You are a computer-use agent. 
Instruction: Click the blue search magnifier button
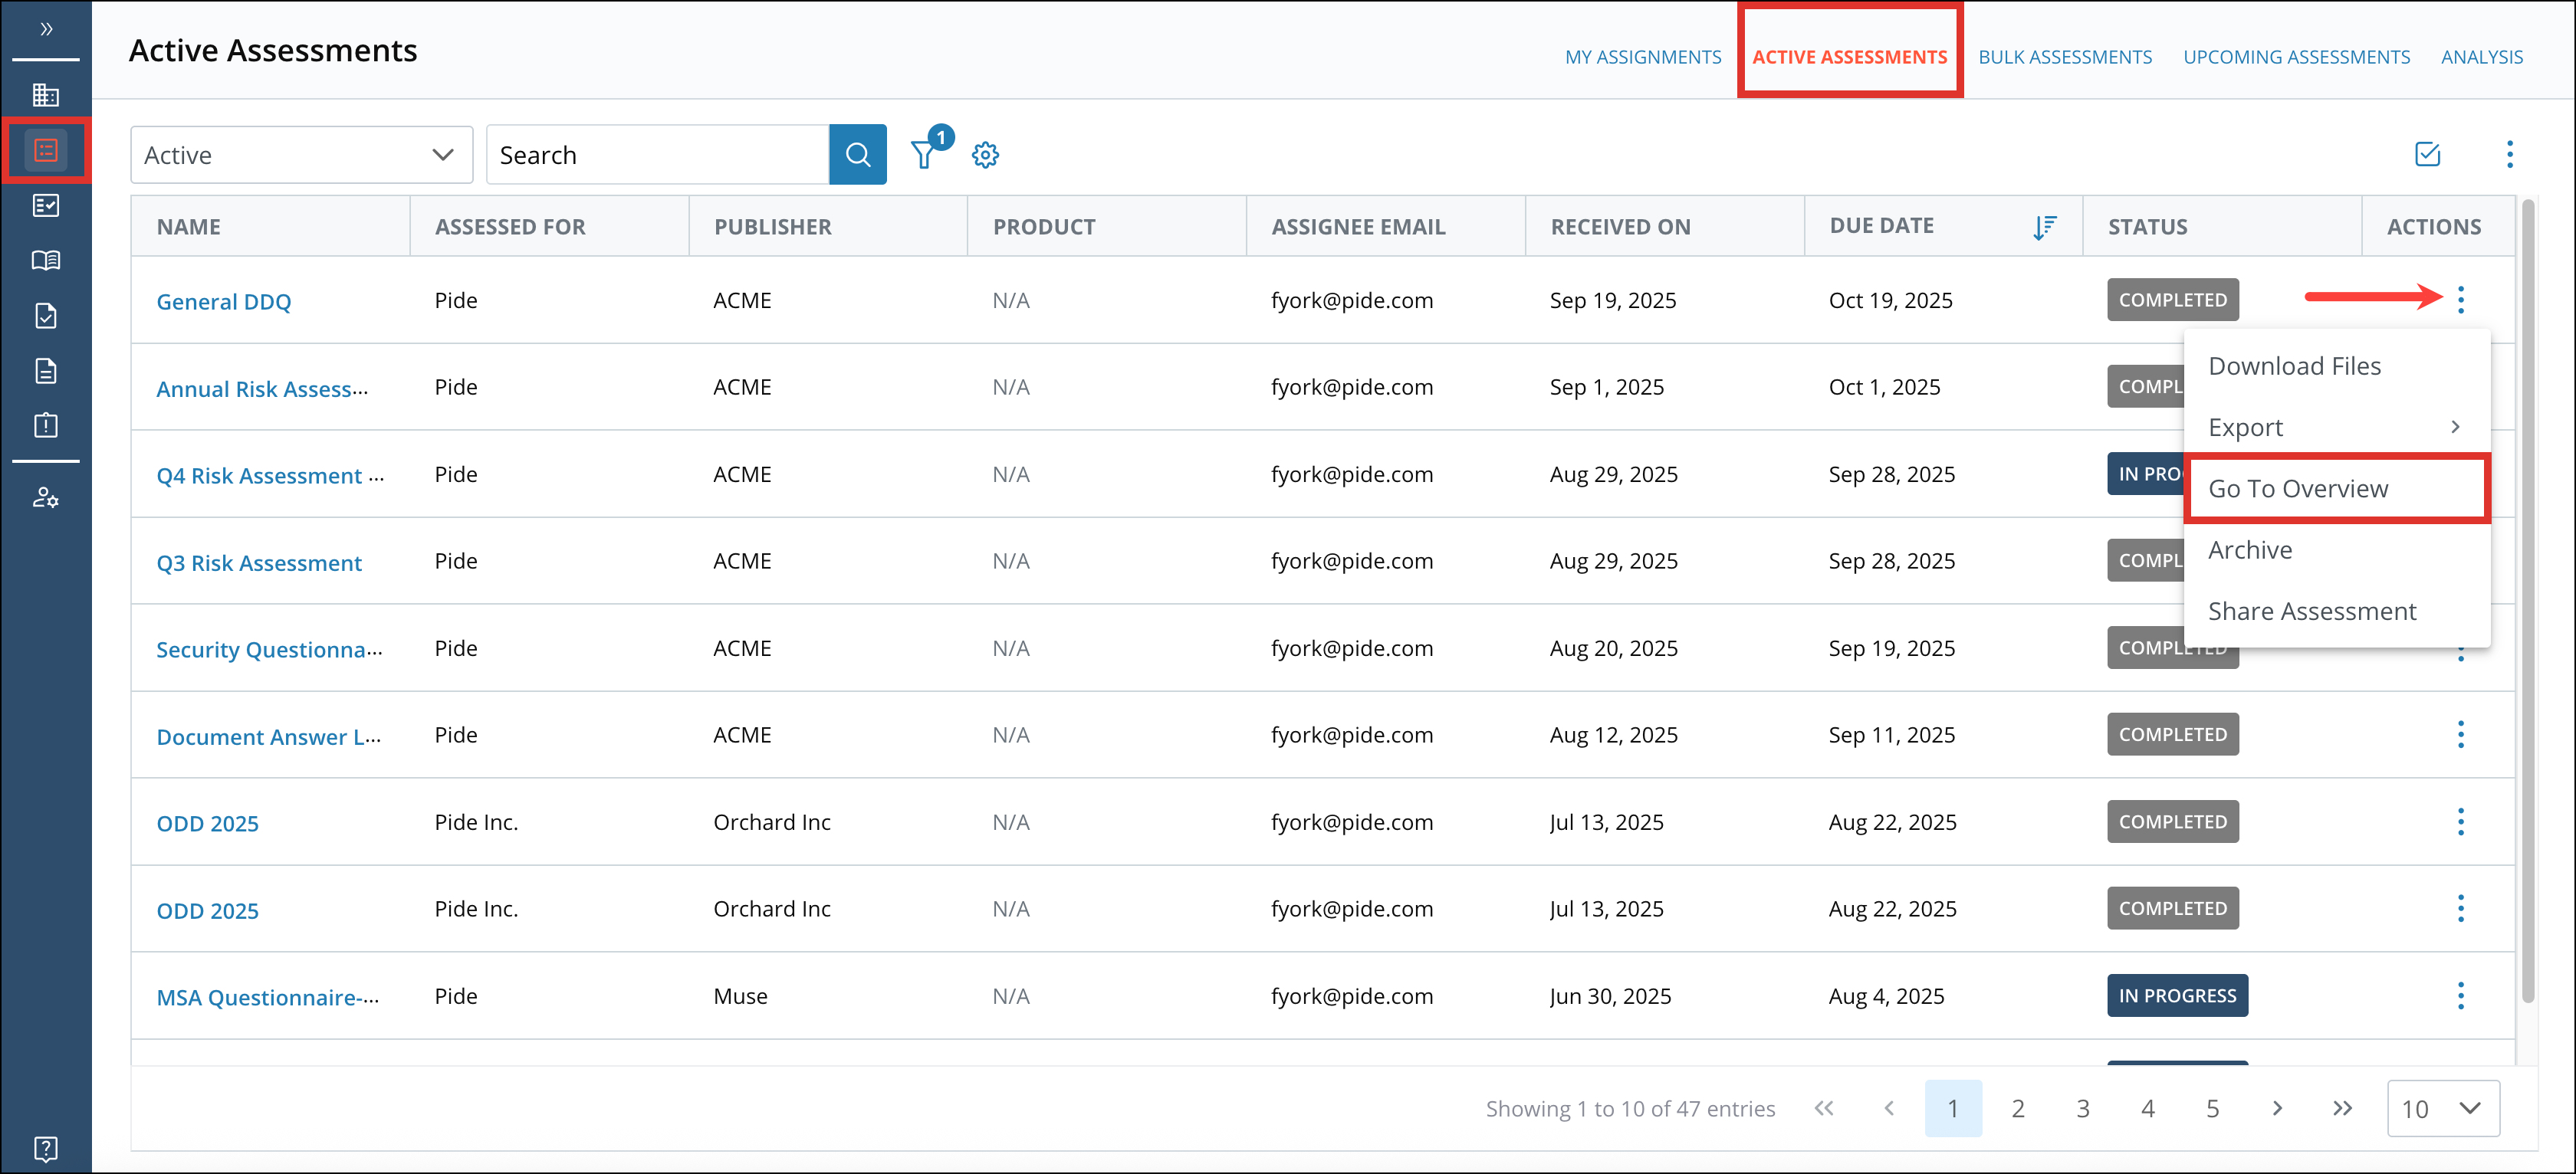coord(858,154)
